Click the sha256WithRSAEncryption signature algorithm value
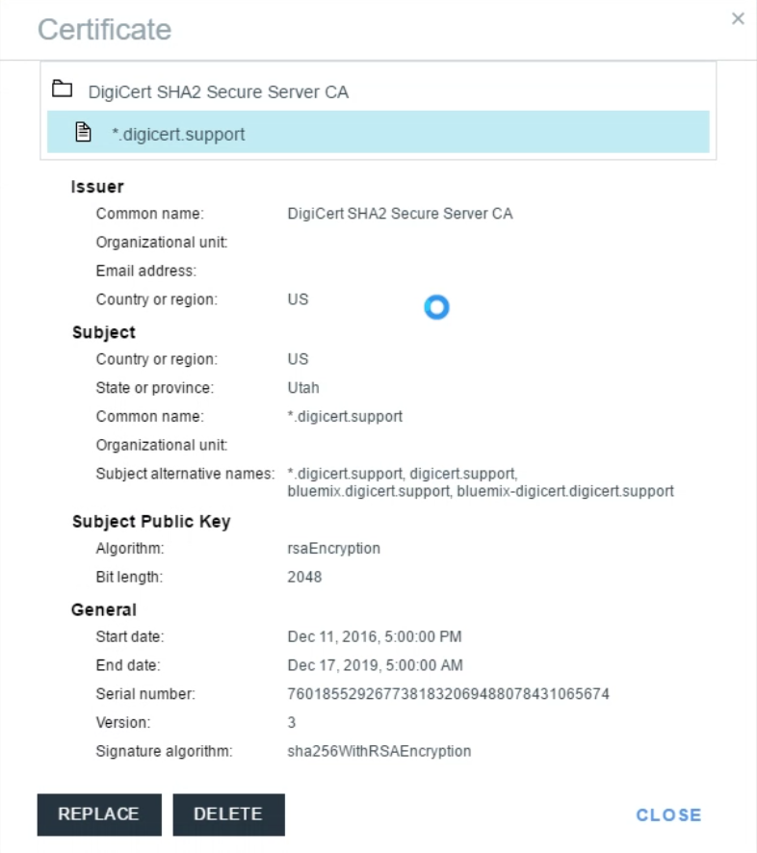This screenshot has height=853, width=757. tap(378, 750)
